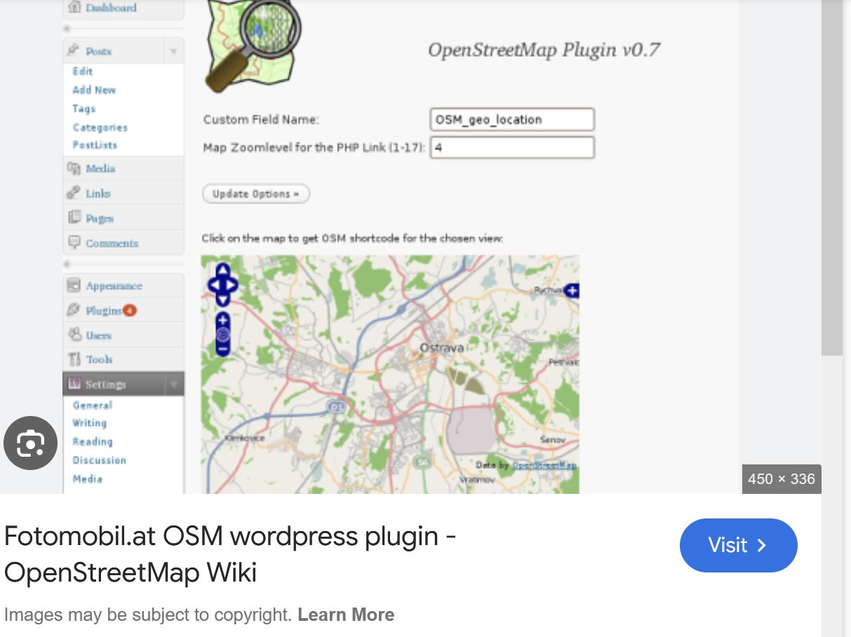Click the Plugins plug icon
Viewport: 851px width, 637px height.
coord(74,310)
